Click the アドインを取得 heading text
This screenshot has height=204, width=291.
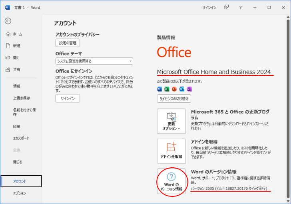point(204,142)
